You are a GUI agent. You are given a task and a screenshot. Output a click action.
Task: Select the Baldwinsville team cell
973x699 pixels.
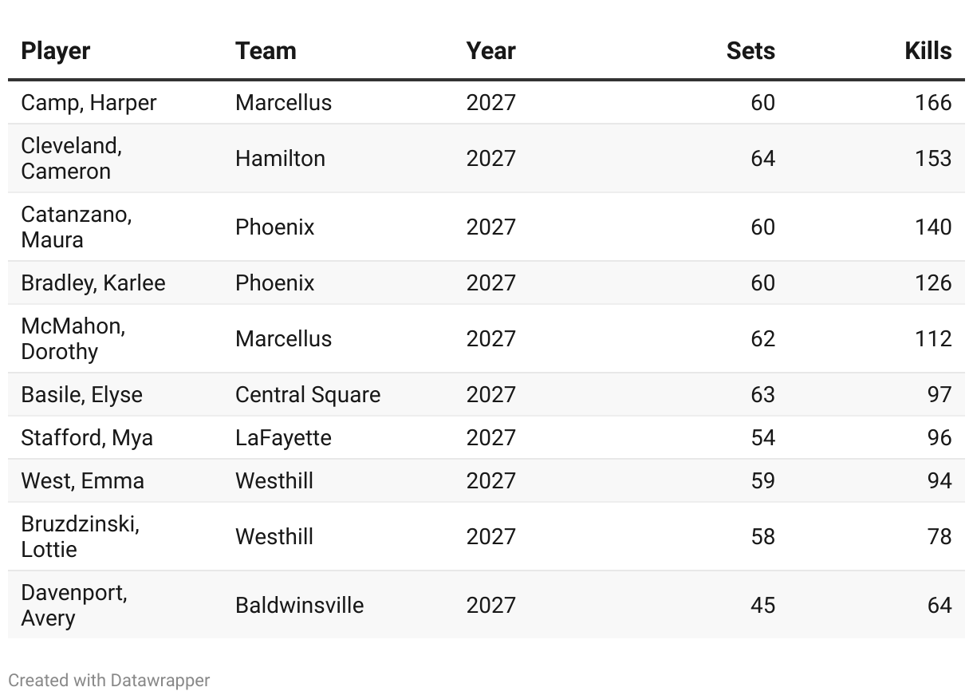(299, 605)
